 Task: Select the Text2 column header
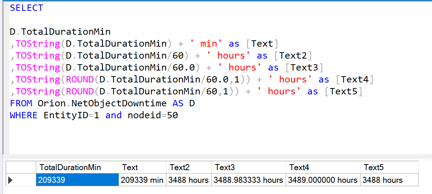pyautogui.click(x=189, y=168)
